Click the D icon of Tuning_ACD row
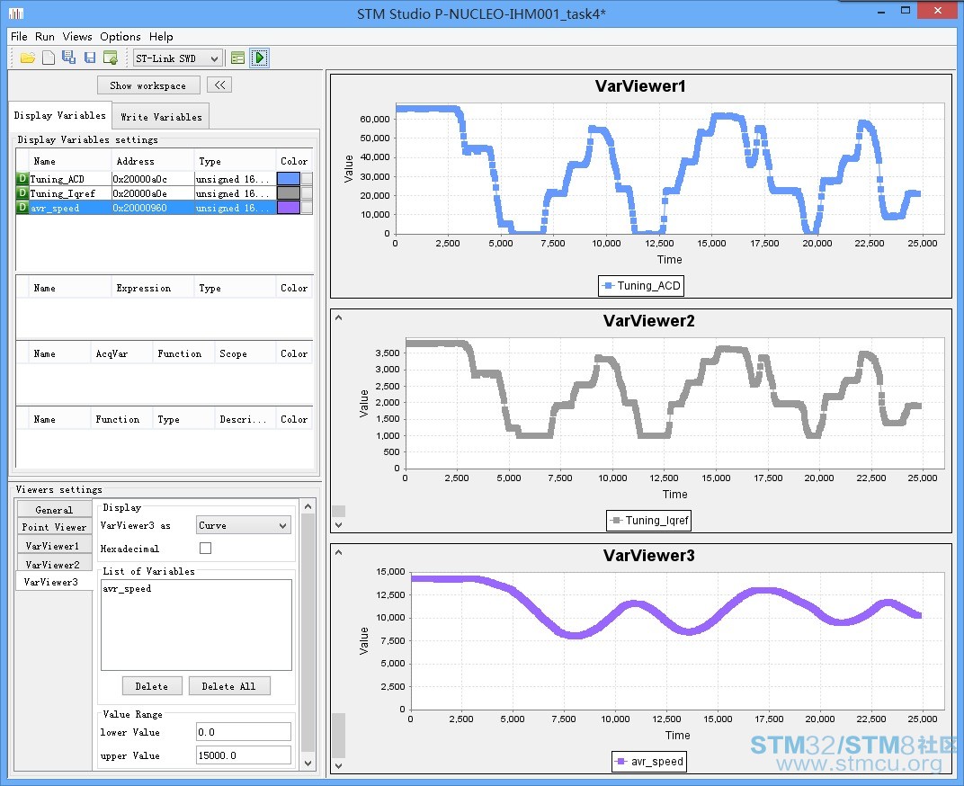 pyautogui.click(x=22, y=178)
